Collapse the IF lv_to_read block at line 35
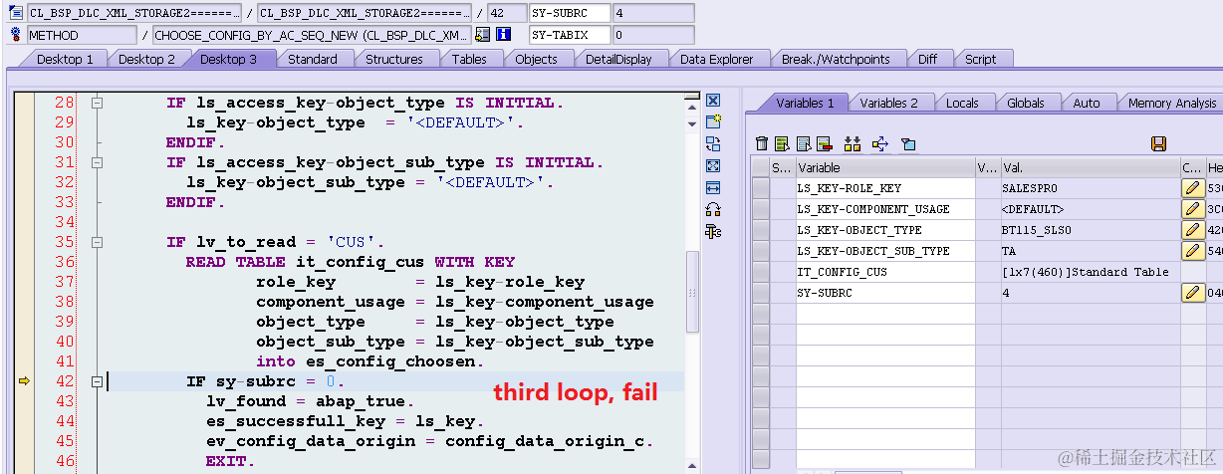Screen dimensions: 1223x474 (97, 242)
